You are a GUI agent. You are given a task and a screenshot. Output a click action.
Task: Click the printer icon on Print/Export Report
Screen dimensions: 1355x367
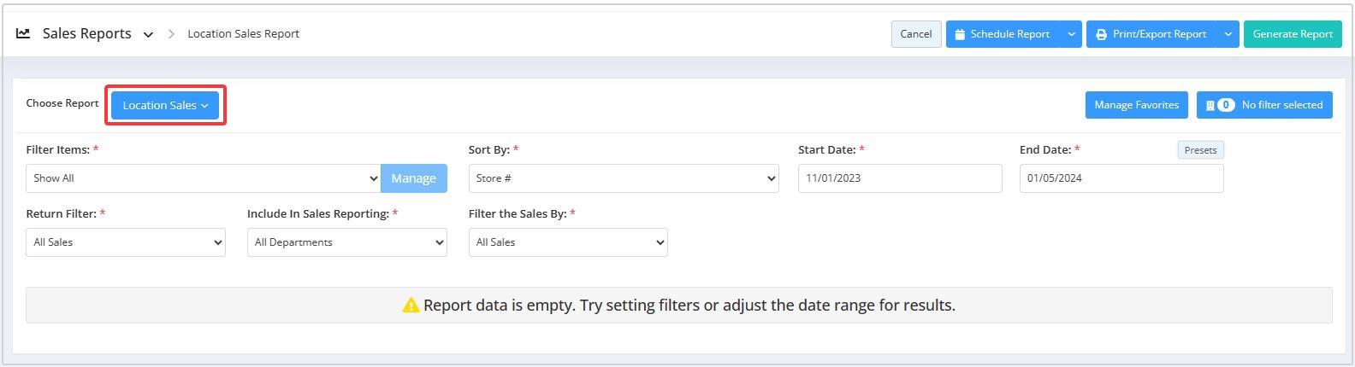1101,34
